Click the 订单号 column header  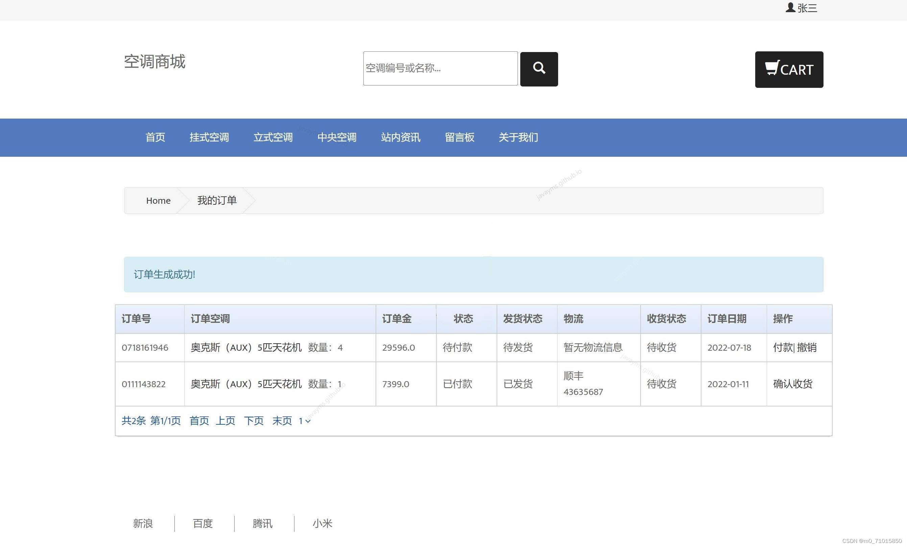pos(149,319)
